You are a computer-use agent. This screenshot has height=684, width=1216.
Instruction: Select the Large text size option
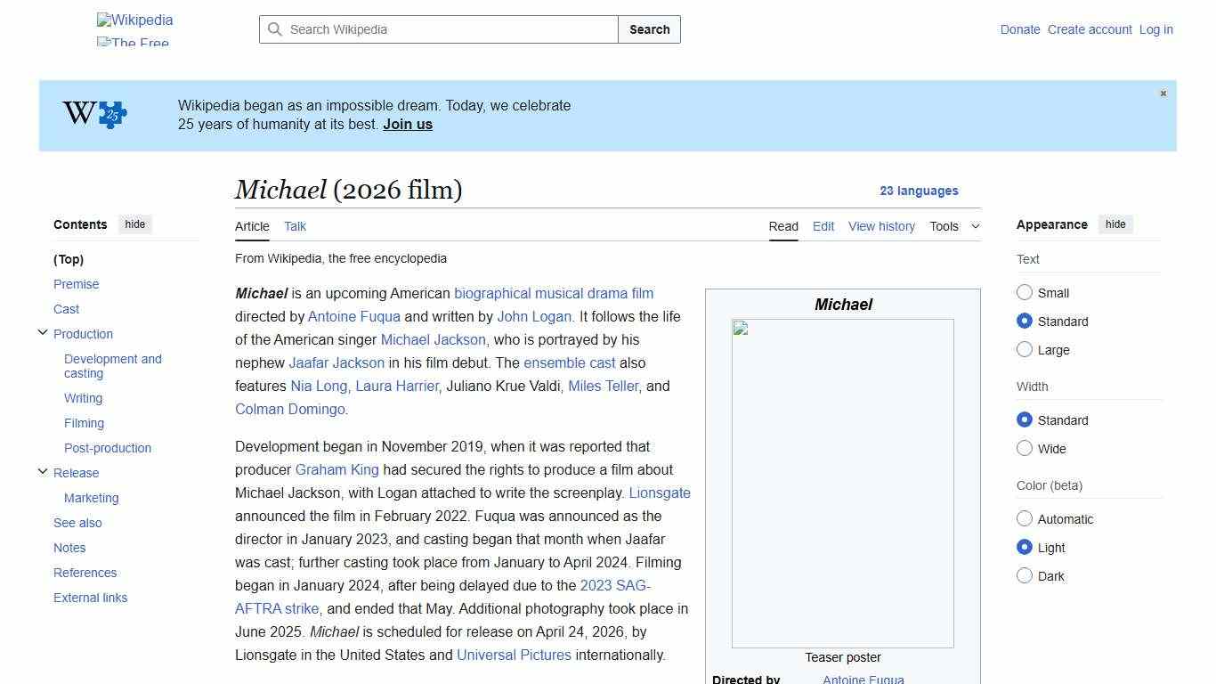pyautogui.click(x=1025, y=349)
